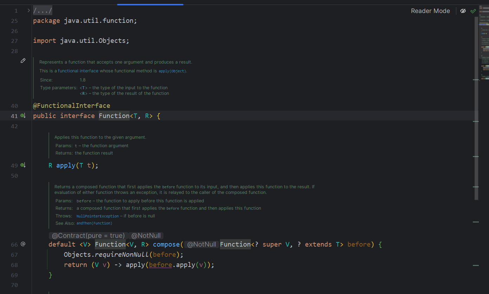
Task: Expand the folded comment at line 1
Action: coord(29,11)
